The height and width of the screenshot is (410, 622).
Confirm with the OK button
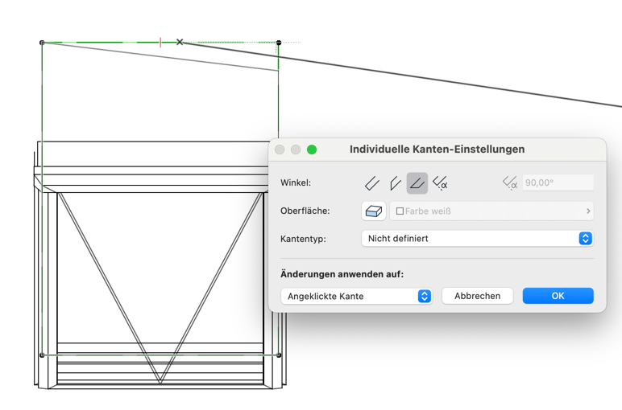click(x=558, y=296)
